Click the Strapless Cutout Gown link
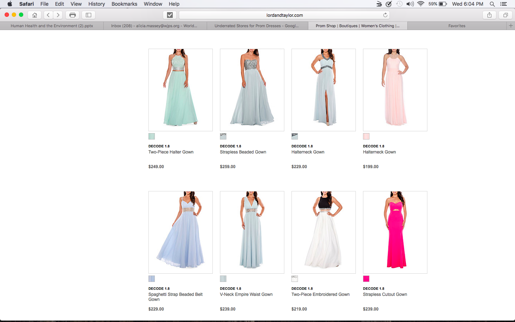The height and width of the screenshot is (322, 515). pyautogui.click(x=385, y=294)
